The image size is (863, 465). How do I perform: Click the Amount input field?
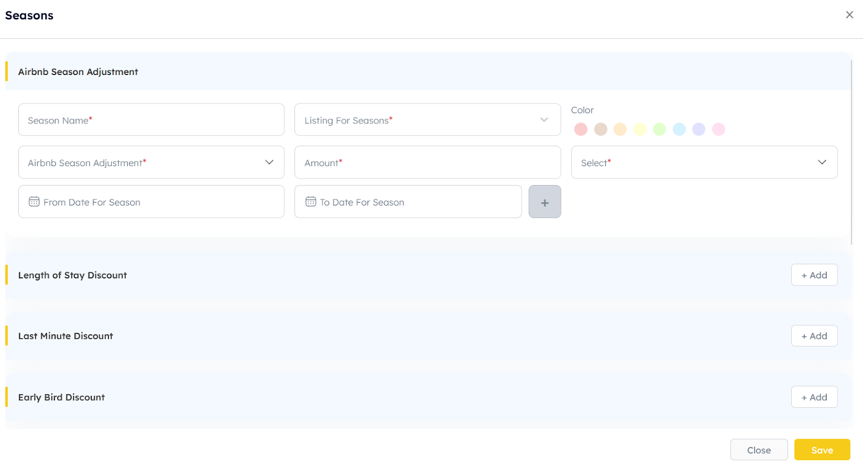tap(428, 162)
